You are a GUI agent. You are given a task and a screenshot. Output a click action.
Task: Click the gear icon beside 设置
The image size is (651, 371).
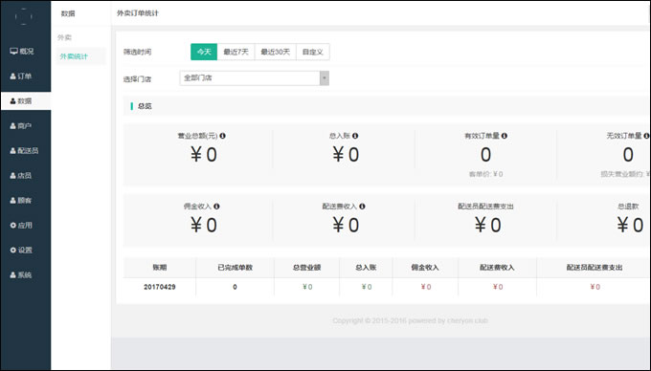[x=12, y=250]
